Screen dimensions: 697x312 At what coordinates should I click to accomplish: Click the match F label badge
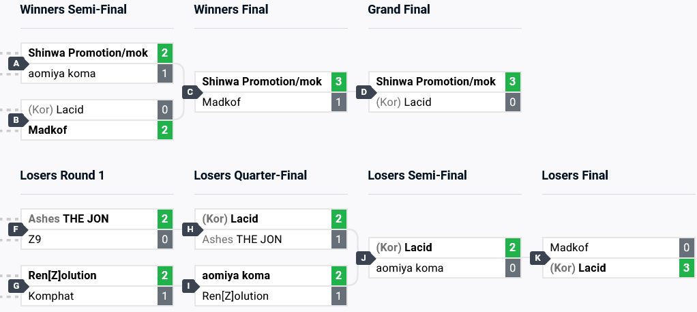[x=17, y=229]
